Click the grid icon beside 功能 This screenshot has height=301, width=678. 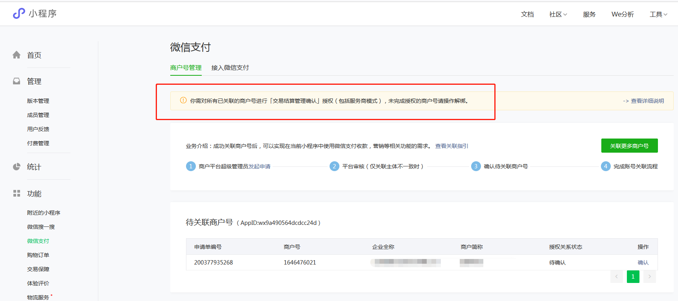17,193
